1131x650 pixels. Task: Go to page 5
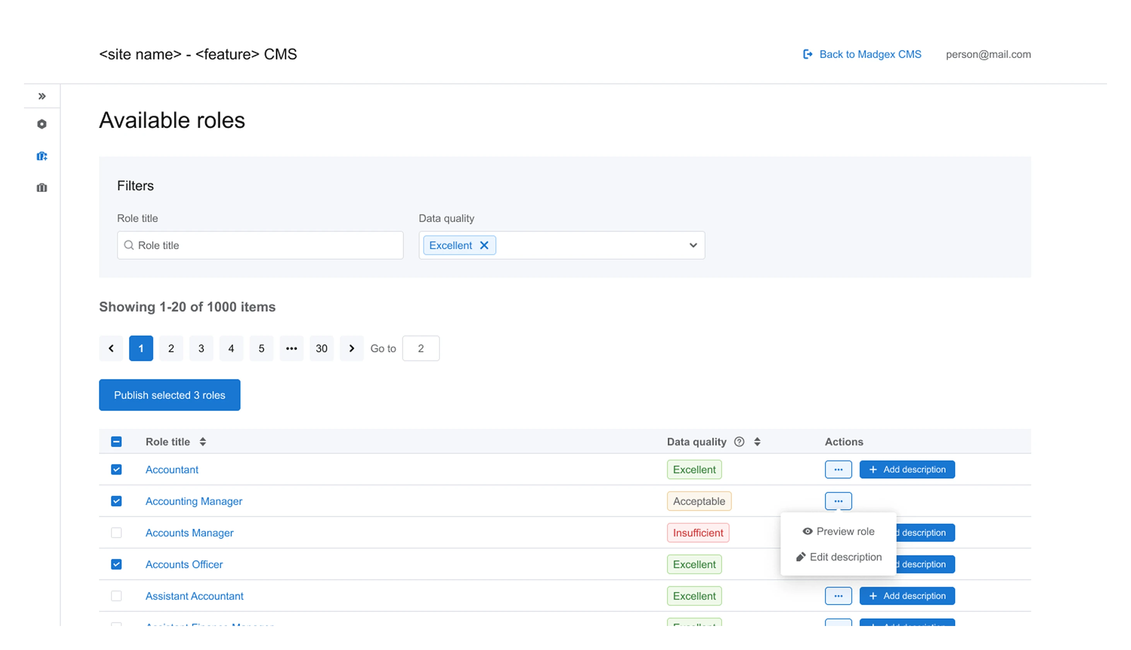pyautogui.click(x=261, y=348)
